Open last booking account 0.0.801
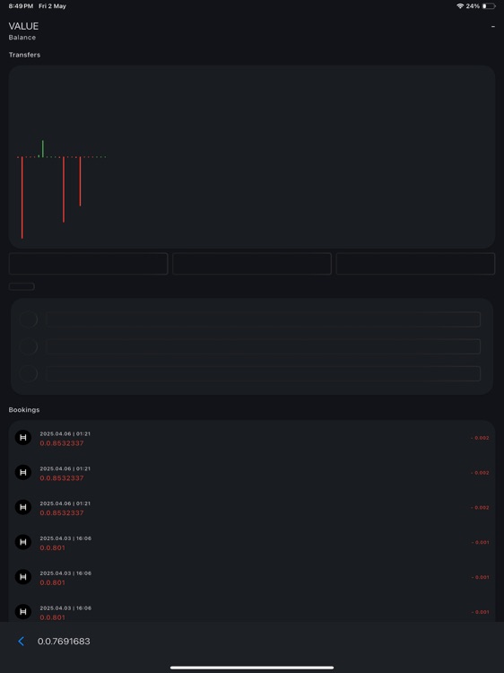The width and height of the screenshot is (504, 673). (x=52, y=617)
